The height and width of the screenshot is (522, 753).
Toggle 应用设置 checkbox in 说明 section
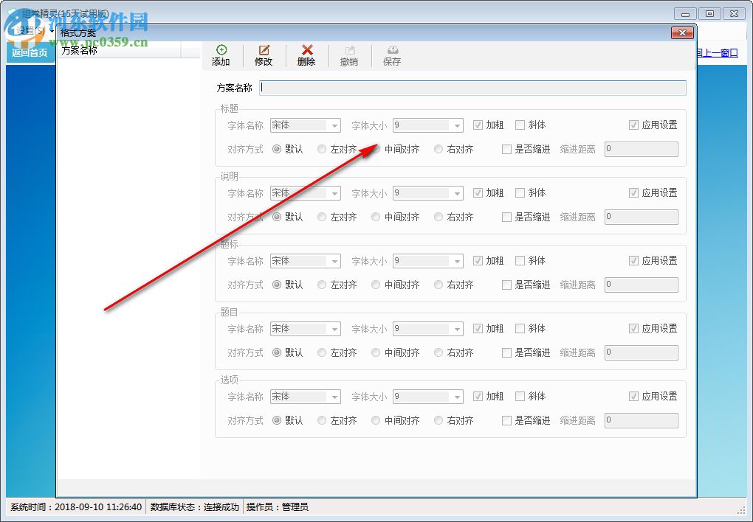pos(633,193)
